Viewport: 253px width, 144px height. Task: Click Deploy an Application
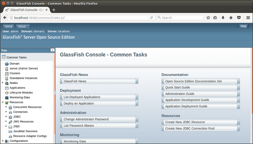click(x=99, y=103)
